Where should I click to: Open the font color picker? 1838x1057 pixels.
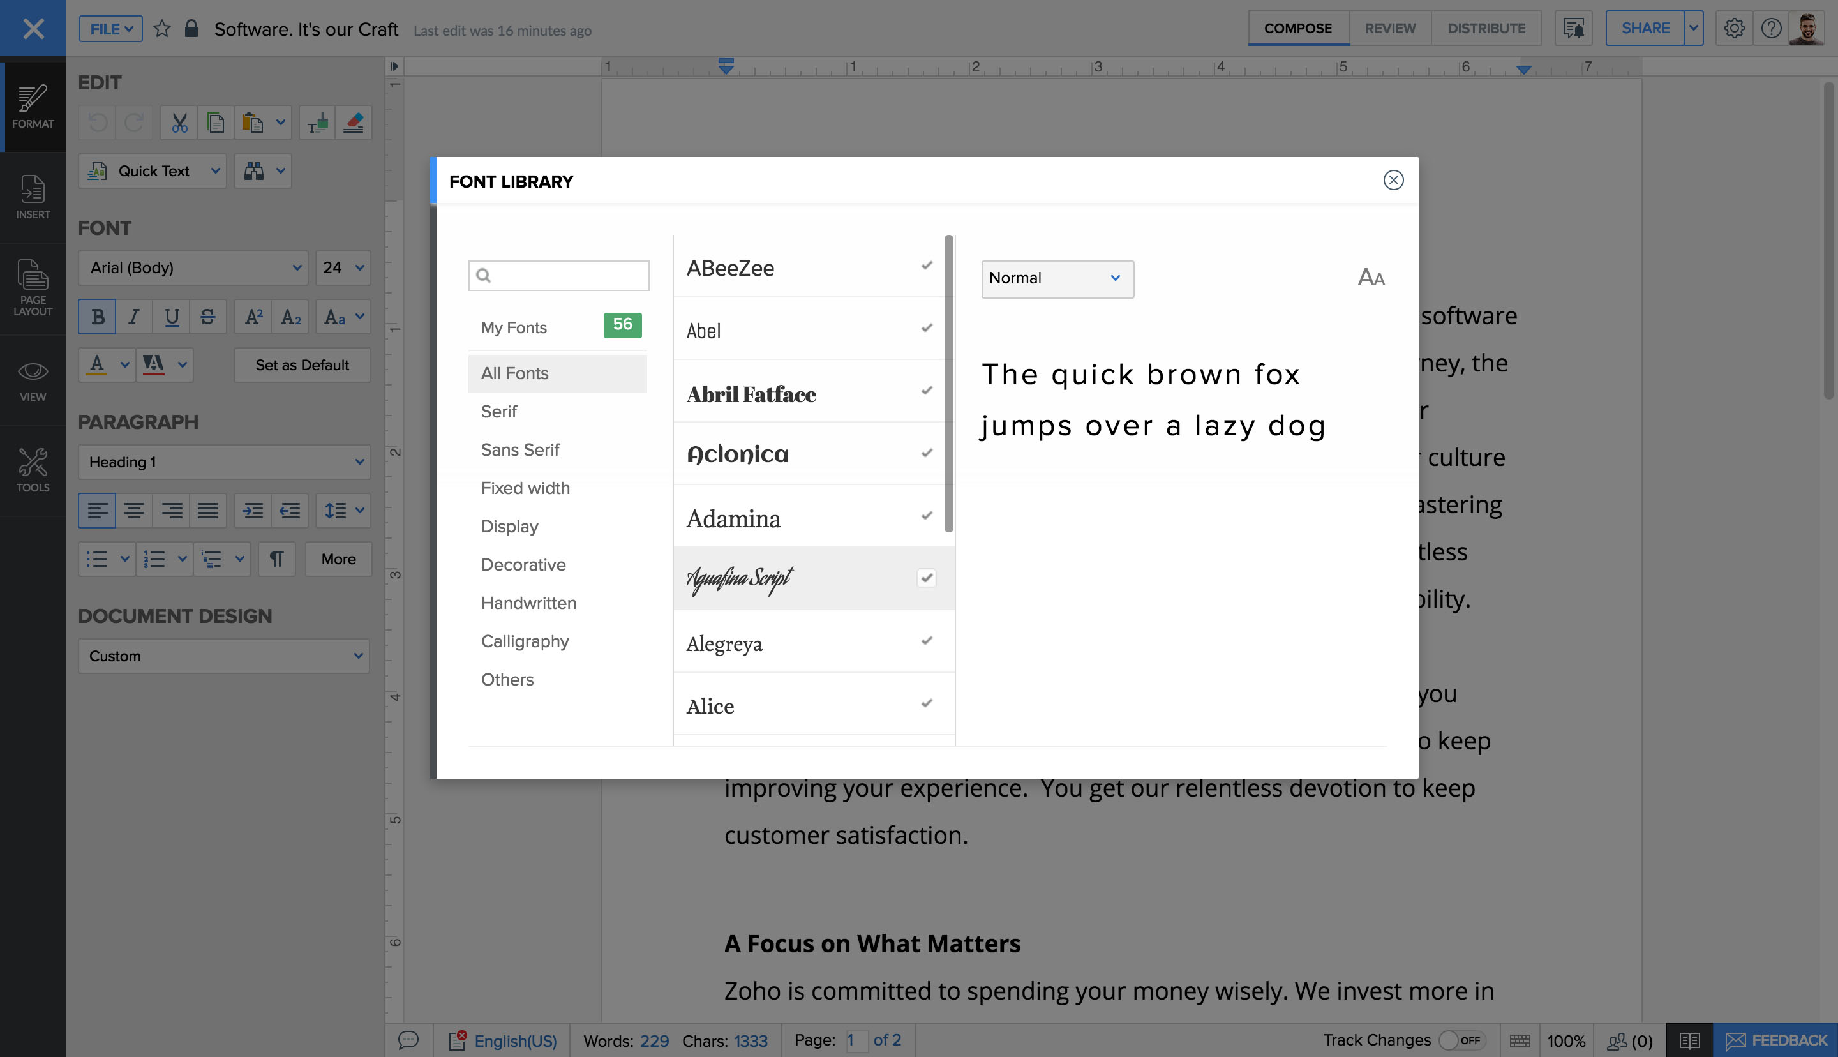pyautogui.click(x=124, y=364)
